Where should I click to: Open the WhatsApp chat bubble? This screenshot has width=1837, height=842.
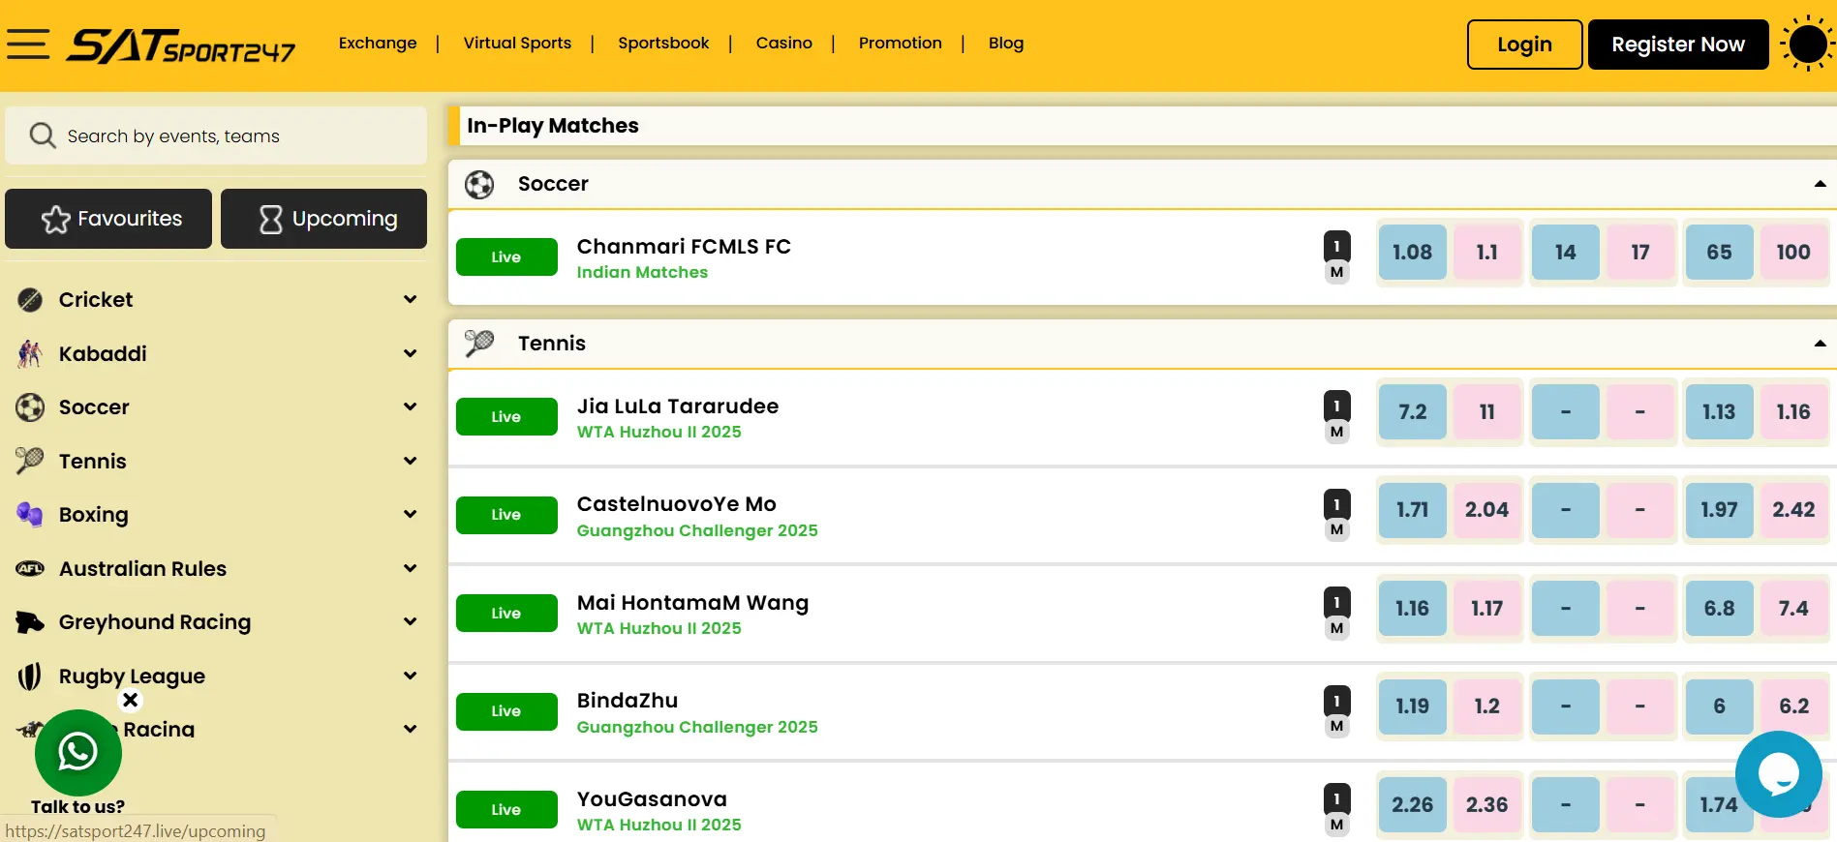(78, 753)
